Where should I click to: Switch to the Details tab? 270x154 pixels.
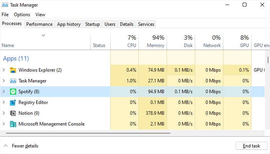(x=127, y=24)
